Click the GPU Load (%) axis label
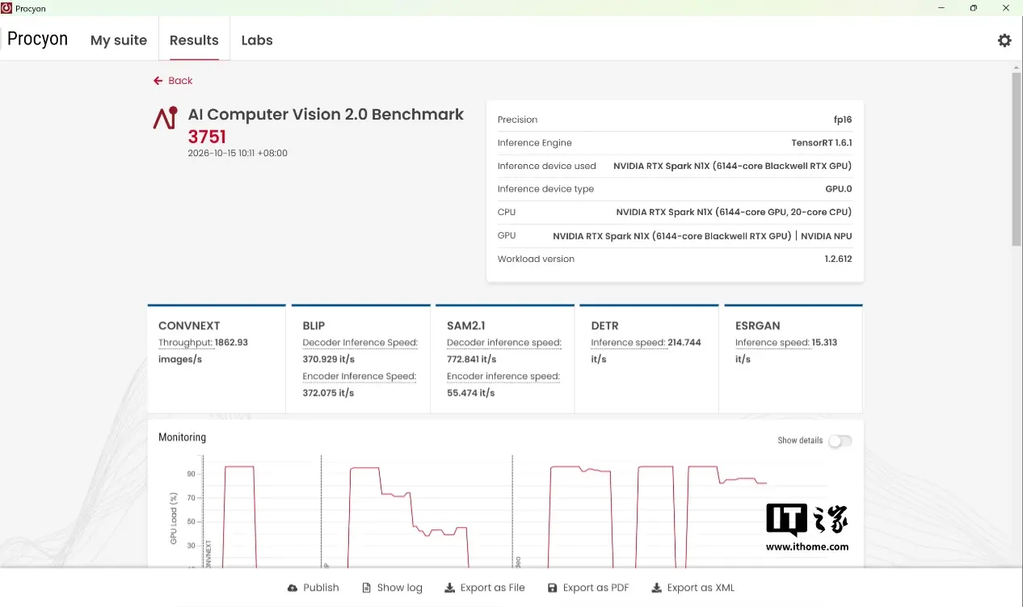The height and width of the screenshot is (607, 1023). click(174, 517)
